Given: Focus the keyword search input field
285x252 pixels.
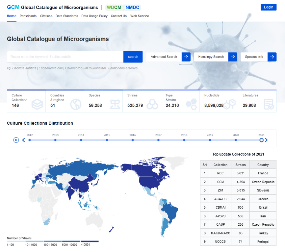Looking at the screenshot, I should (65, 57).
